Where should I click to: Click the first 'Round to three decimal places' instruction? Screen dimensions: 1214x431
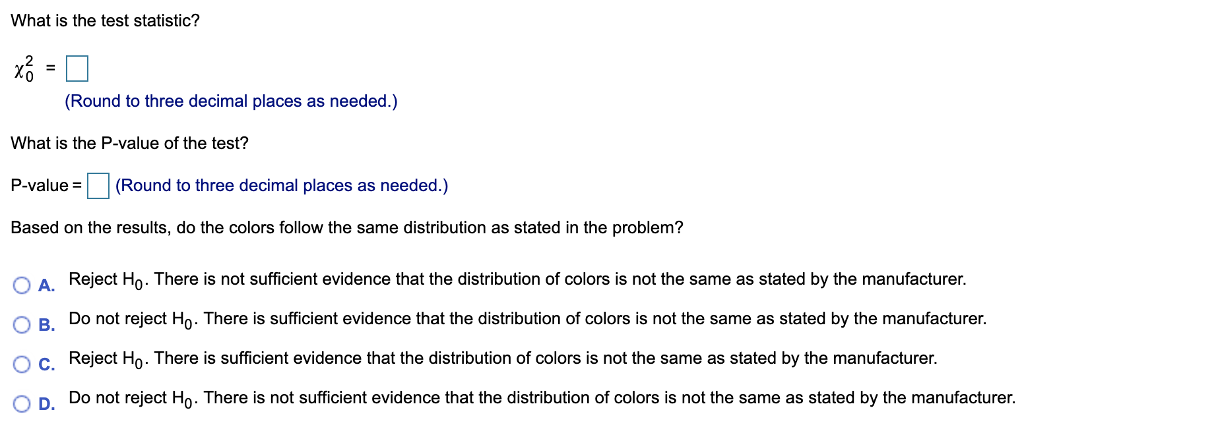tap(231, 101)
